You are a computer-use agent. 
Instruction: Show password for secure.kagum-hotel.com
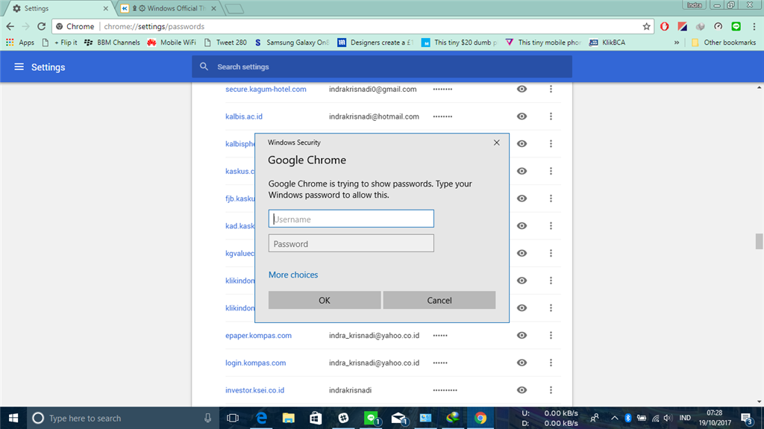(522, 89)
